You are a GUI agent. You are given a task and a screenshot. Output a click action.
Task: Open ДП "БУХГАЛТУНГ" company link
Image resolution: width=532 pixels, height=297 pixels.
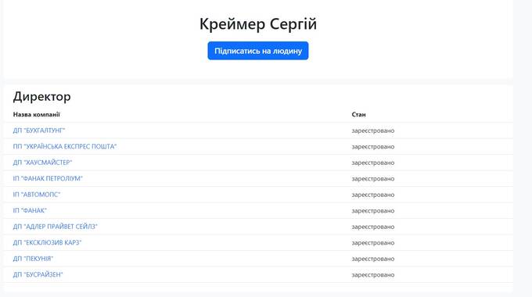39,131
